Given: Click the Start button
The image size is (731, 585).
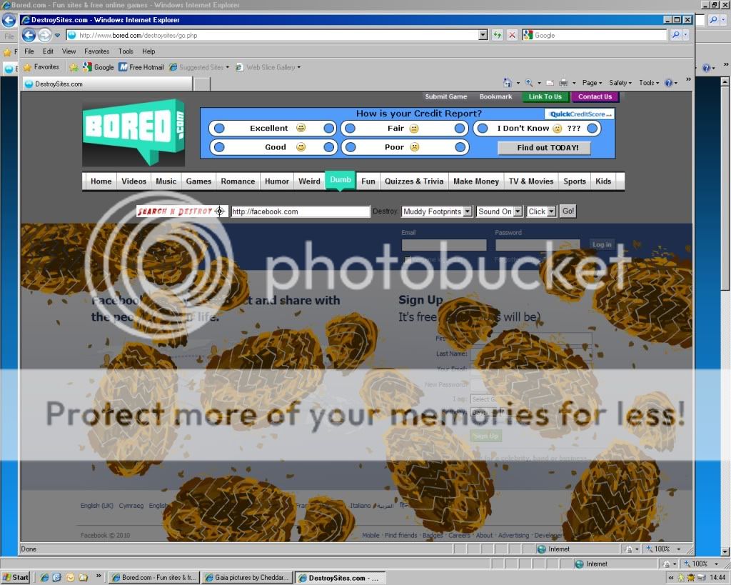Looking at the screenshot, I should (x=16, y=578).
